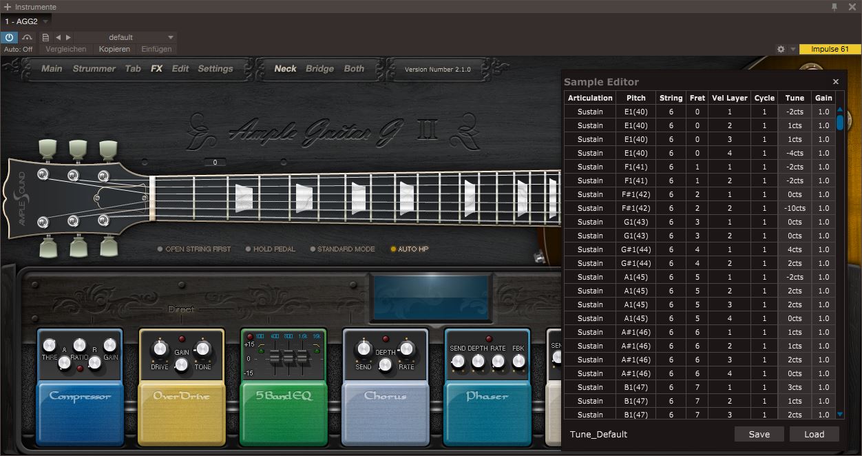Click the Vergleichen button
Viewport: 862px width, 456px height.
[x=66, y=49]
